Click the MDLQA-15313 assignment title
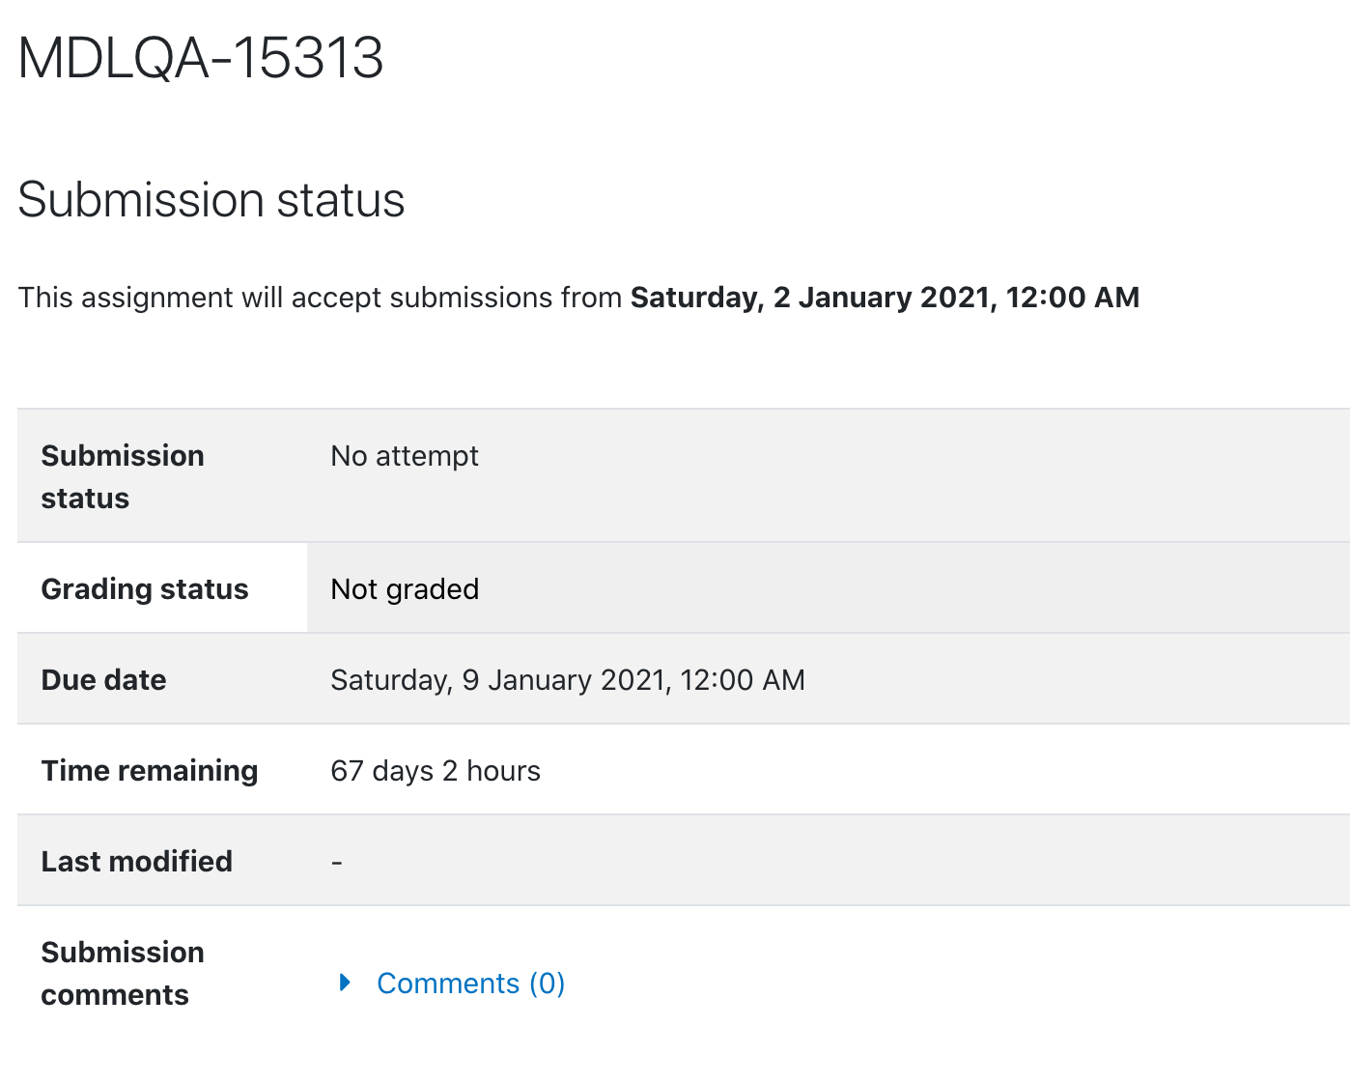Image resolution: width=1350 pixels, height=1084 pixels. click(x=201, y=58)
